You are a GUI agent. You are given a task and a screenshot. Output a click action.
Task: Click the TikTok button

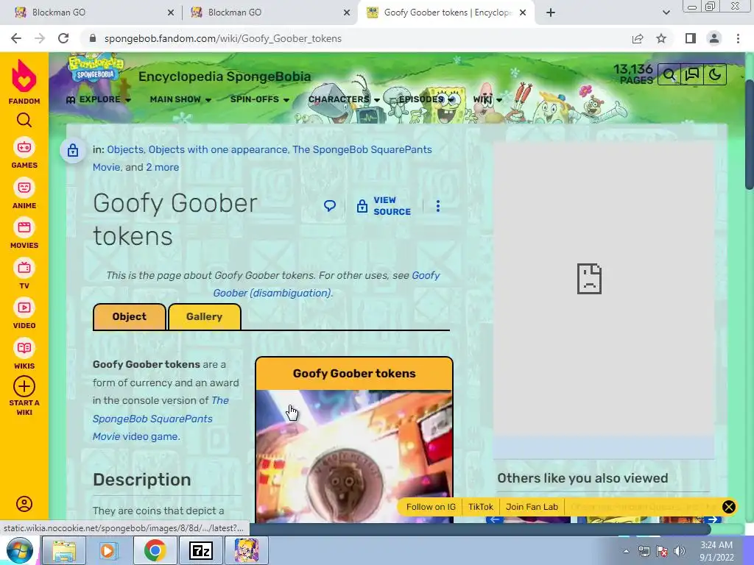click(x=480, y=507)
